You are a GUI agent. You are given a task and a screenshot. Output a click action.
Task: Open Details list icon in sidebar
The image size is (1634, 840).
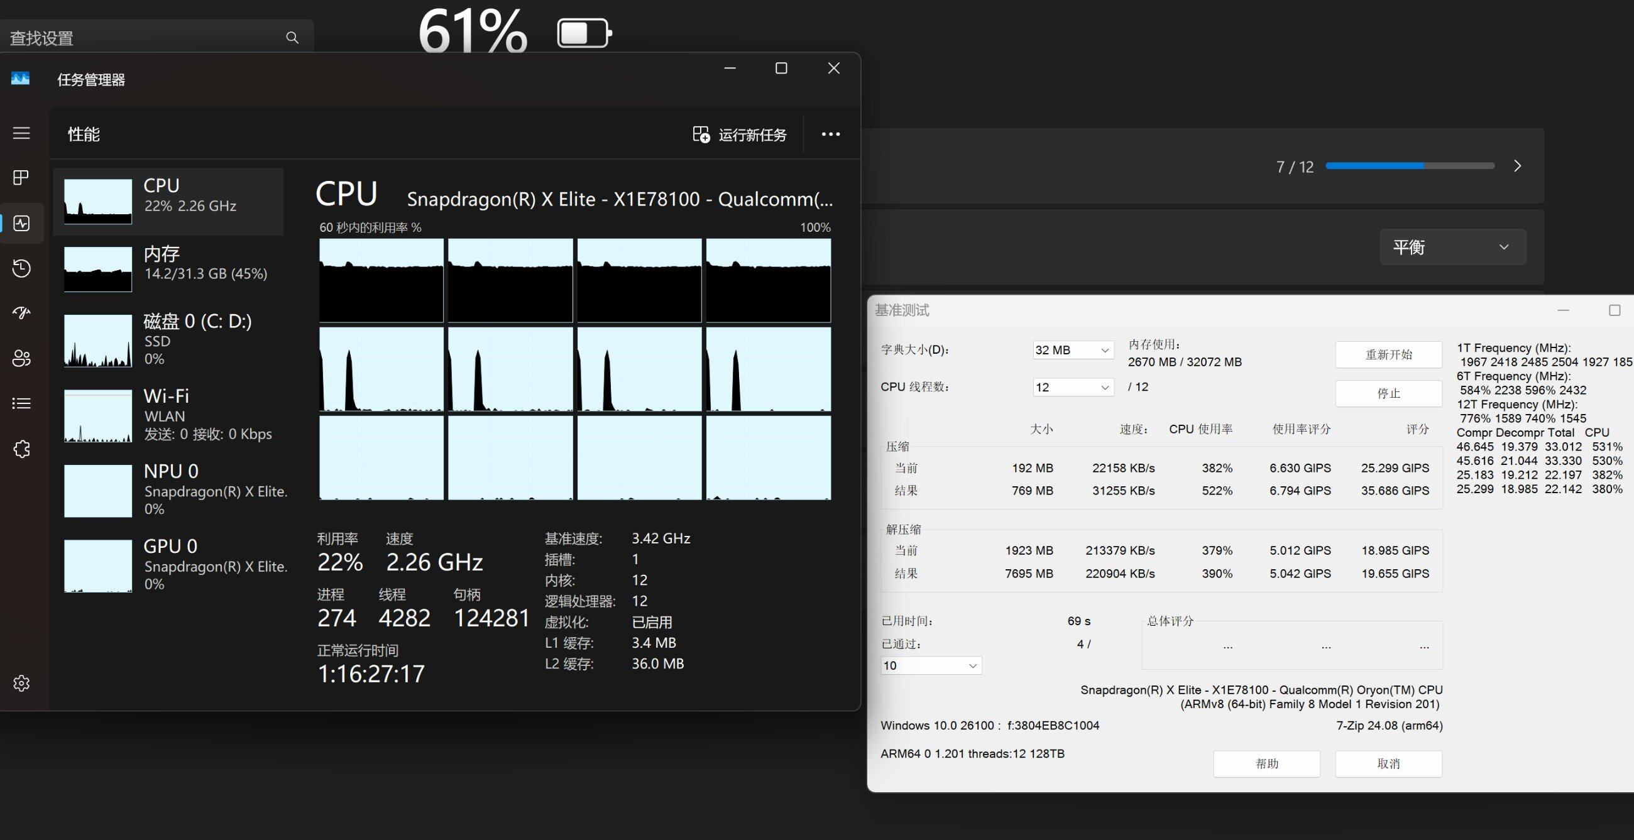coord(21,403)
